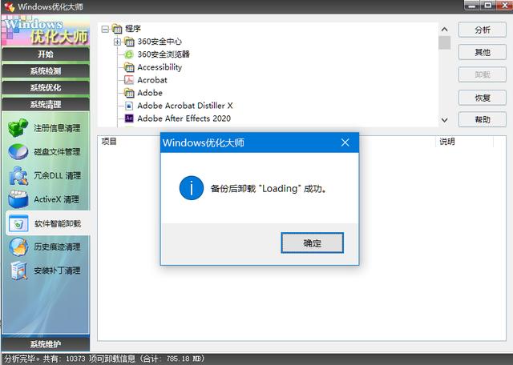Viewport: 513px width, 365px height.
Task: Click the status bar 分析完毕 message
Action: tap(104, 359)
